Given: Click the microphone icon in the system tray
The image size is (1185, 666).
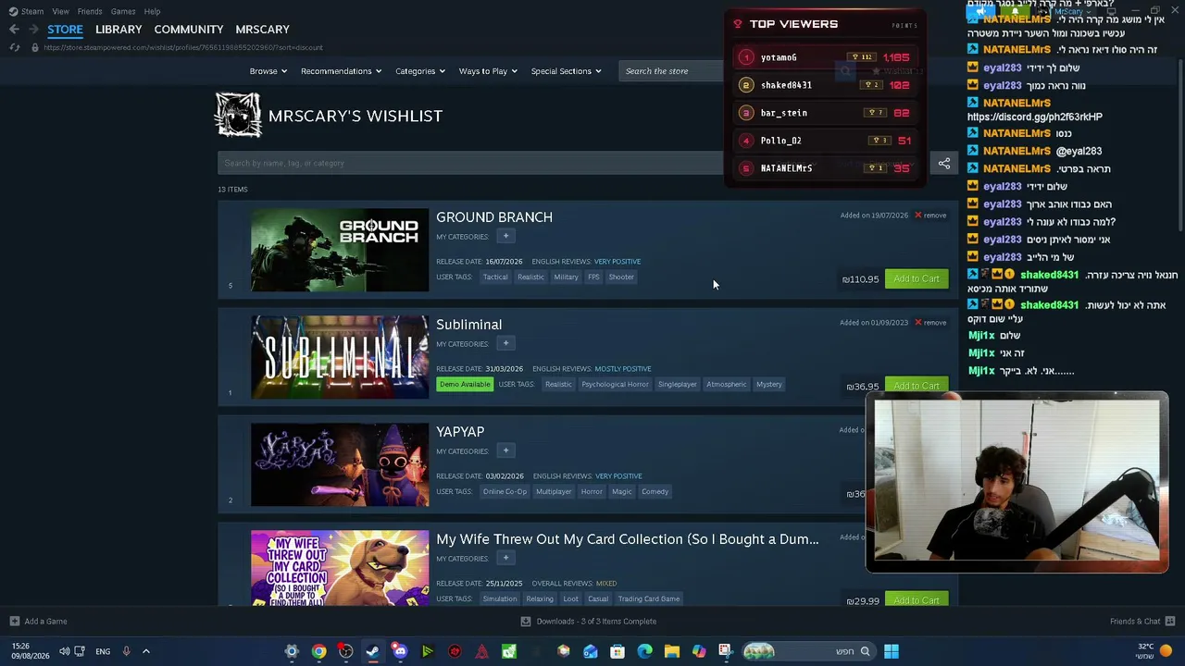Looking at the screenshot, I should coord(126,651).
